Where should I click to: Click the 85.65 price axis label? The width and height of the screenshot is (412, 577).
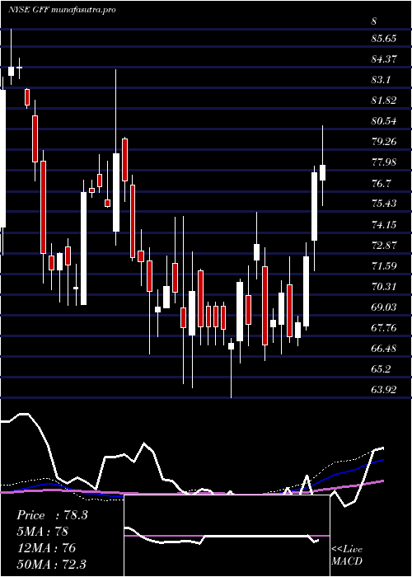(384, 38)
